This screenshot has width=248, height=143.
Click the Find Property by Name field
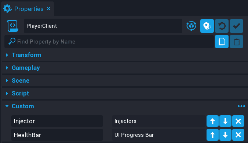109,42
